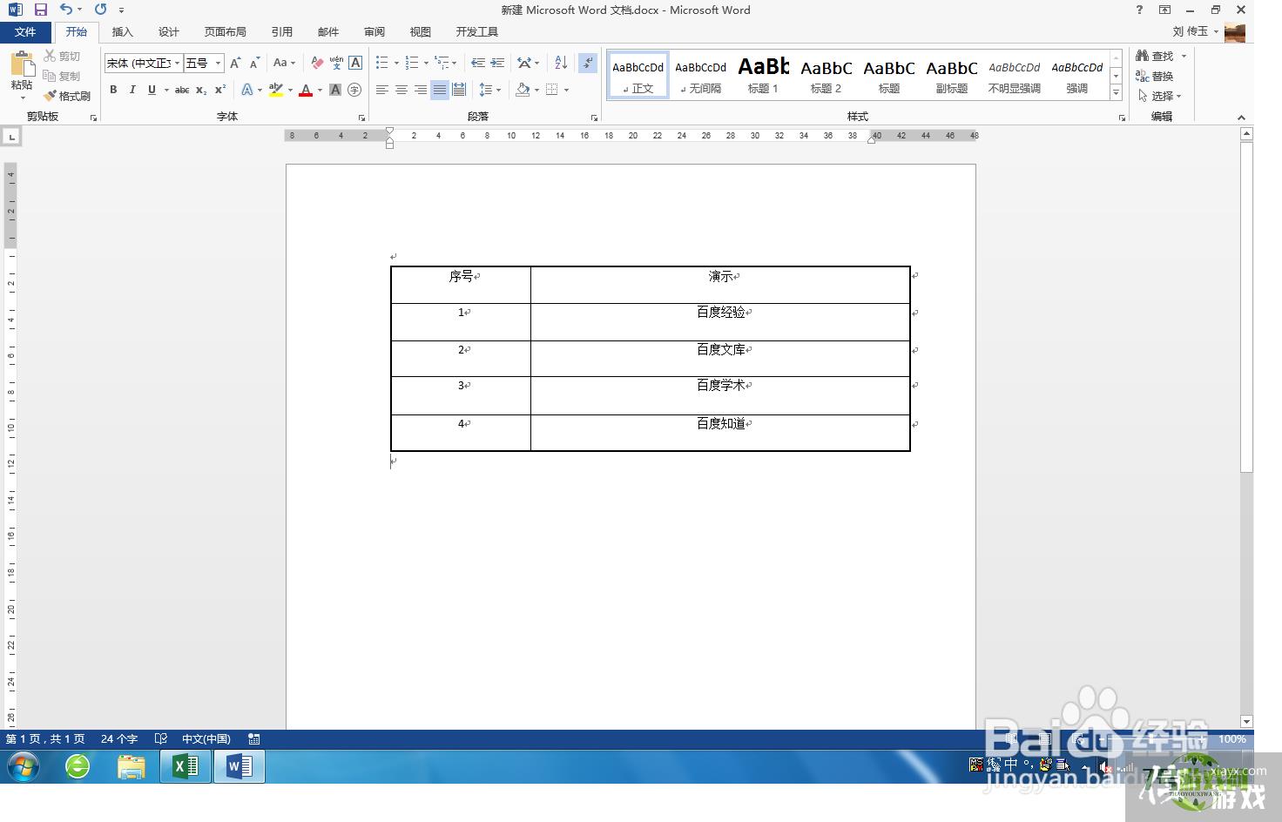Click the shading paint bucket button

523,90
